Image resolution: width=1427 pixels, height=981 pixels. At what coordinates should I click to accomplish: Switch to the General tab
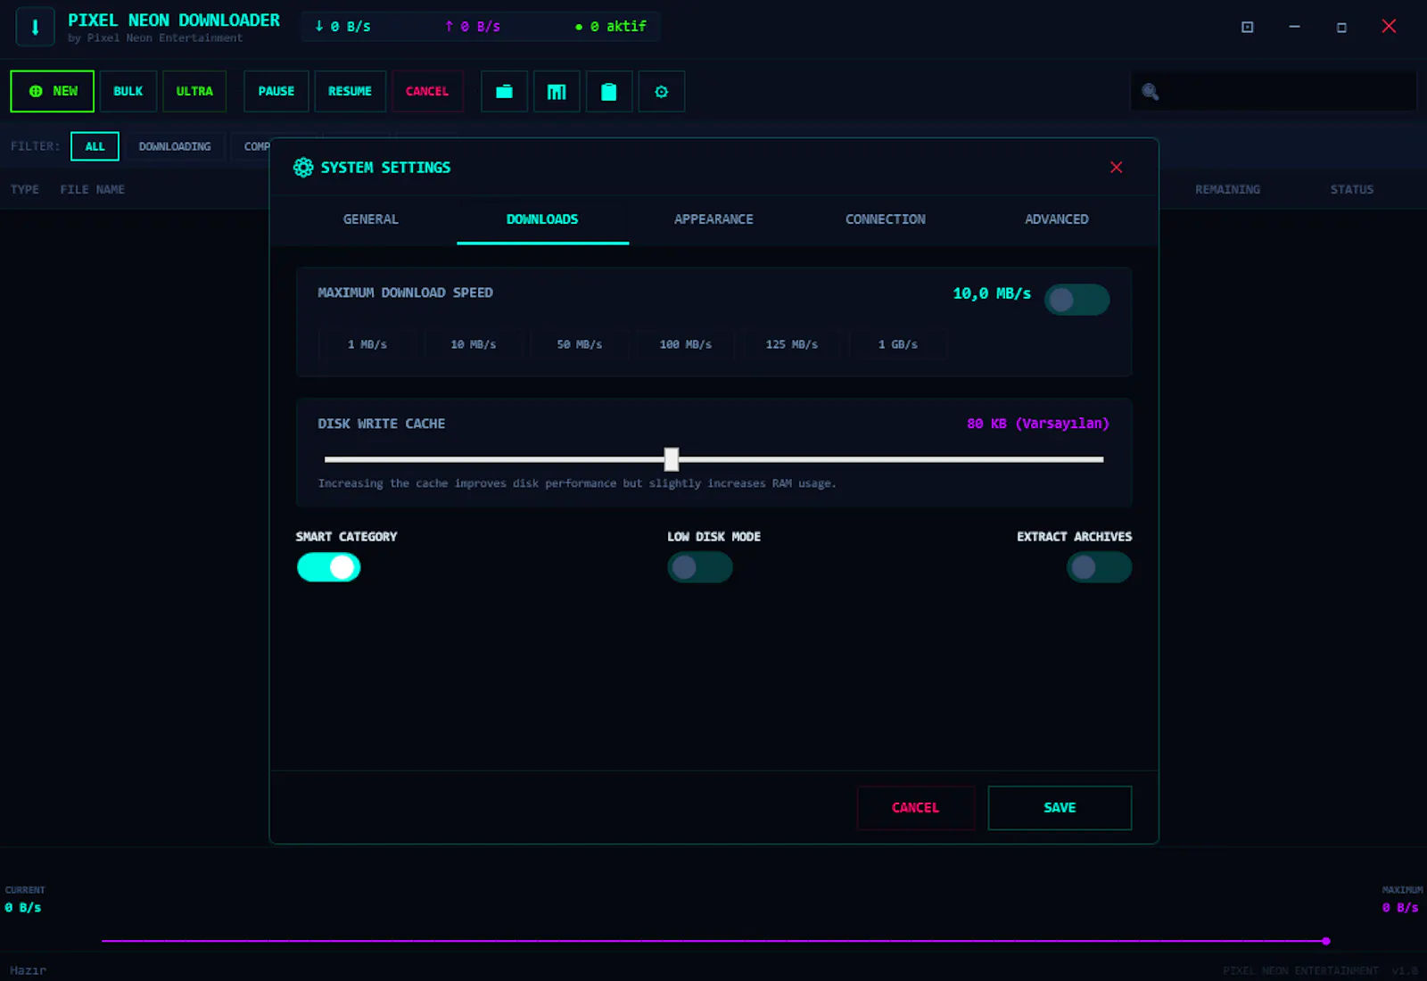tap(371, 219)
